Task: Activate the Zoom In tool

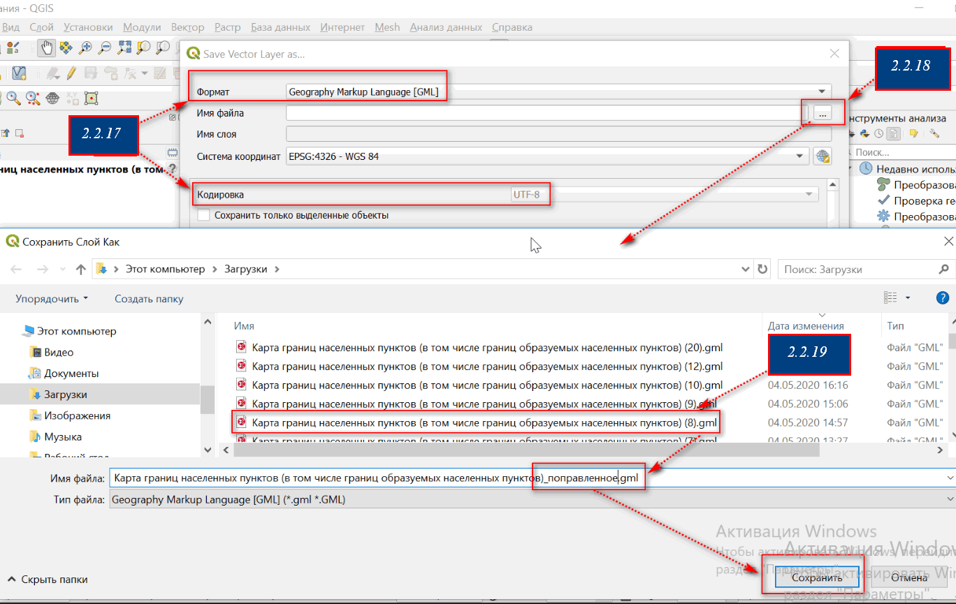Action: tap(85, 47)
